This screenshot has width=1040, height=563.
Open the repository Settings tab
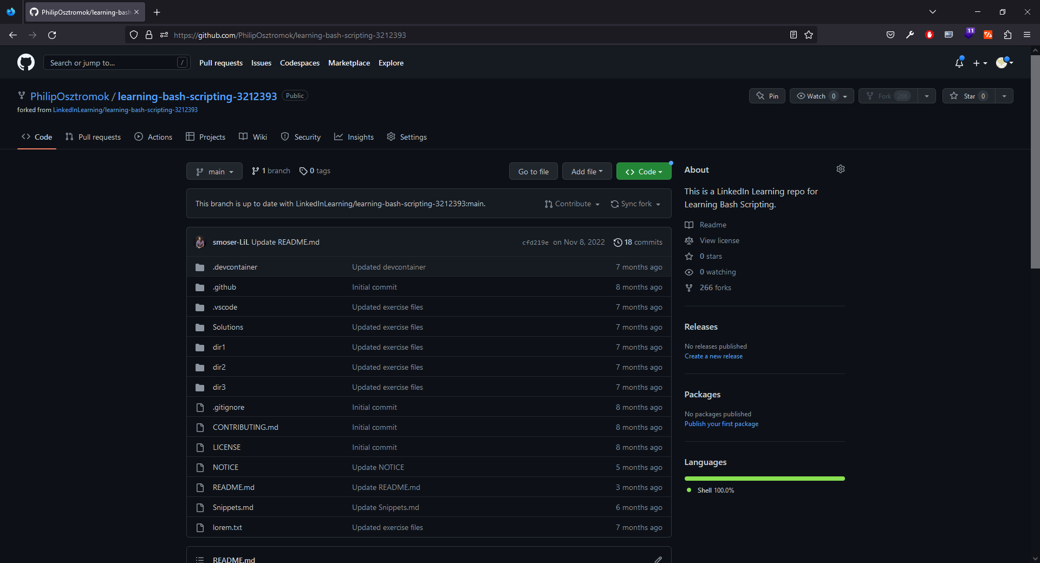tap(407, 137)
